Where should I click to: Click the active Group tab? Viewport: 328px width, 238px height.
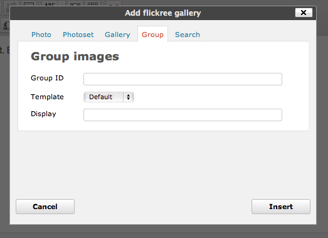pyautogui.click(x=152, y=35)
